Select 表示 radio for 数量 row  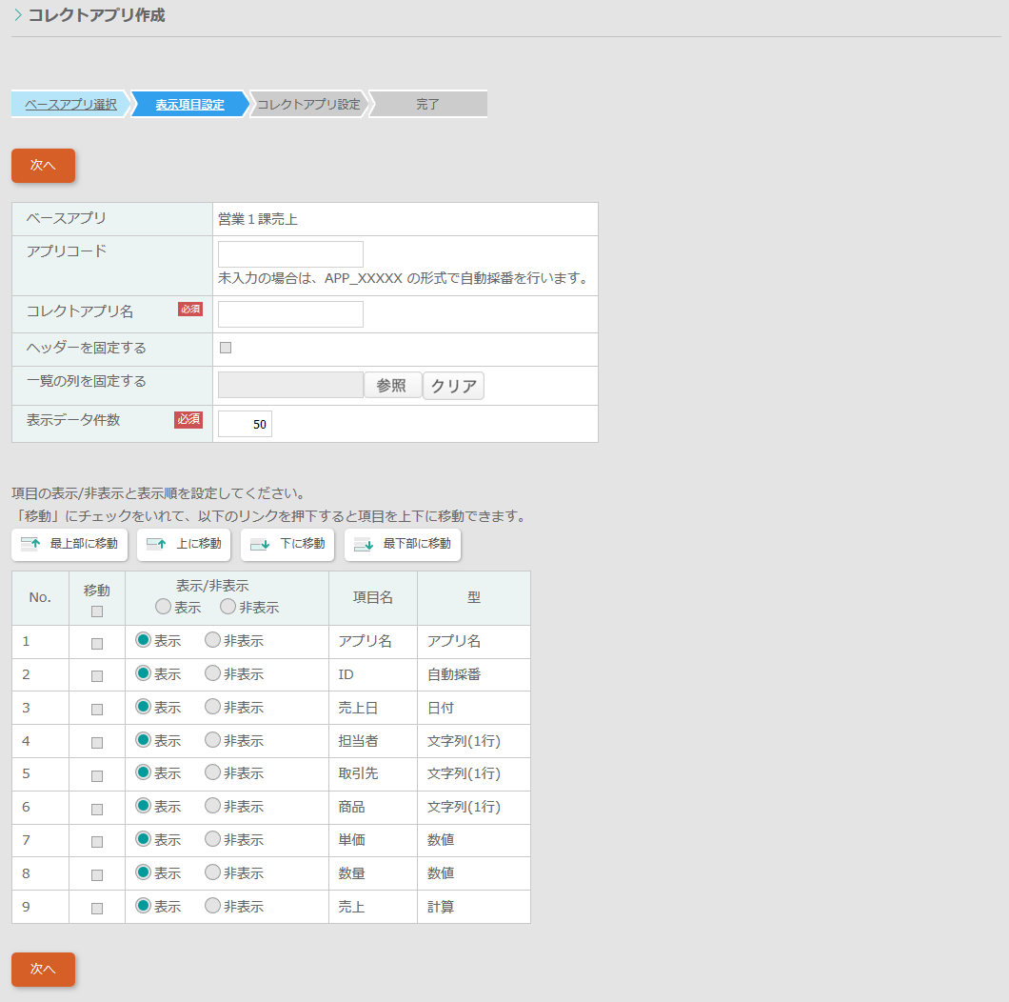143,872
